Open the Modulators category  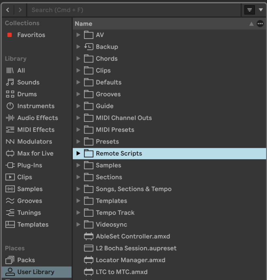(34, 142)
